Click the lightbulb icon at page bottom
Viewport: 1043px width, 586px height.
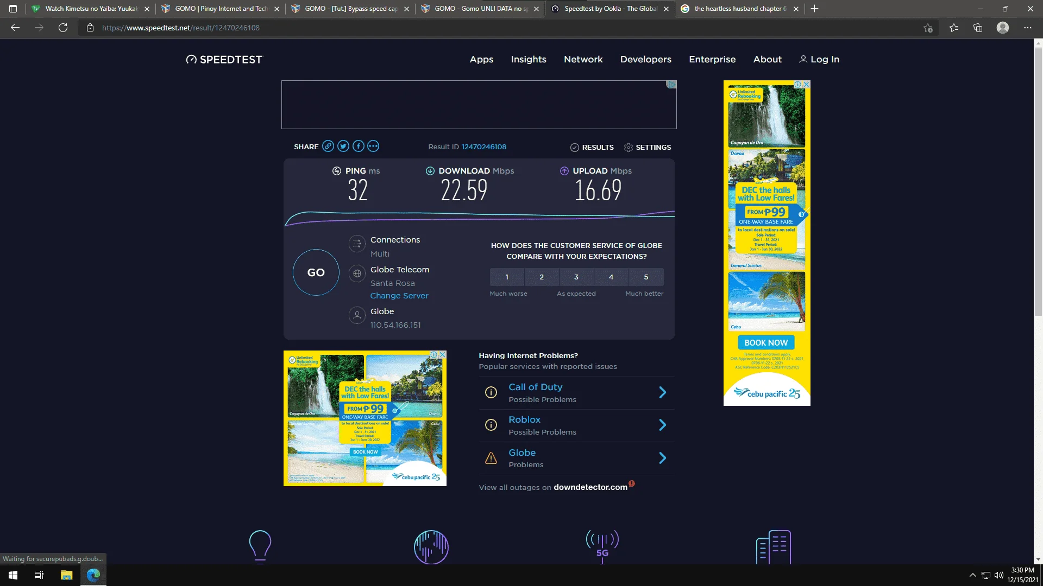tap(260, 546)
